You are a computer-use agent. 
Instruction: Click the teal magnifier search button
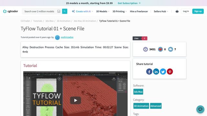(65, 11)
